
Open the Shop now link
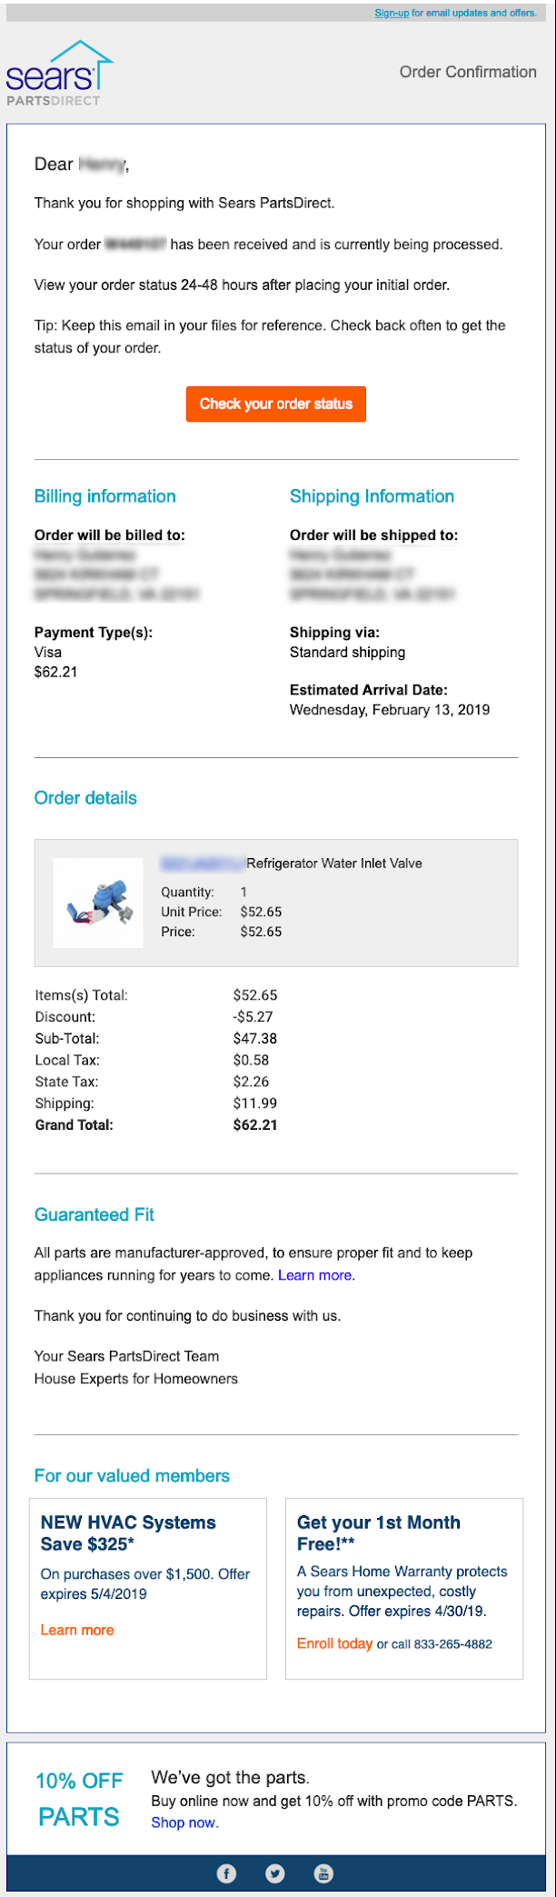click(184, 1822)
